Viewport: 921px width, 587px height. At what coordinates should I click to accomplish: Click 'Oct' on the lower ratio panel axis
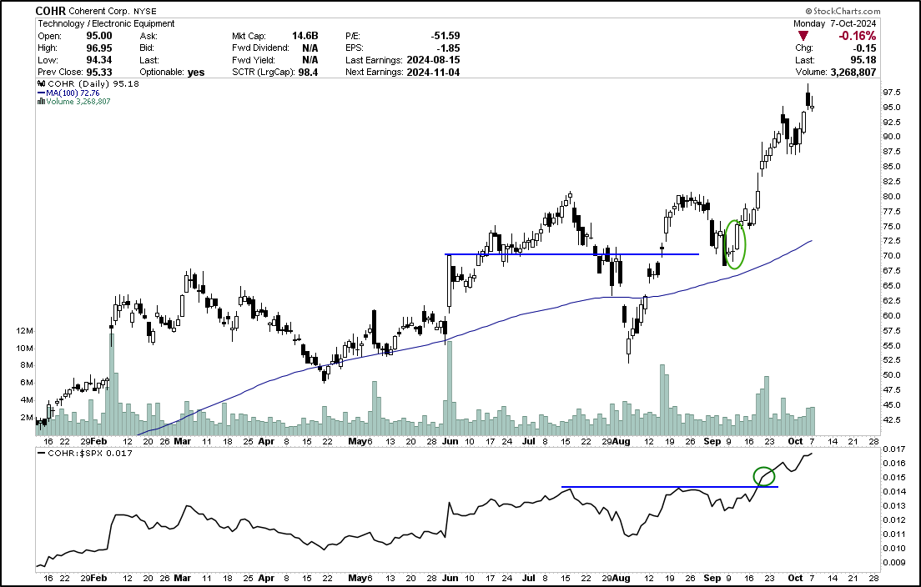click(x=795, y=578)
